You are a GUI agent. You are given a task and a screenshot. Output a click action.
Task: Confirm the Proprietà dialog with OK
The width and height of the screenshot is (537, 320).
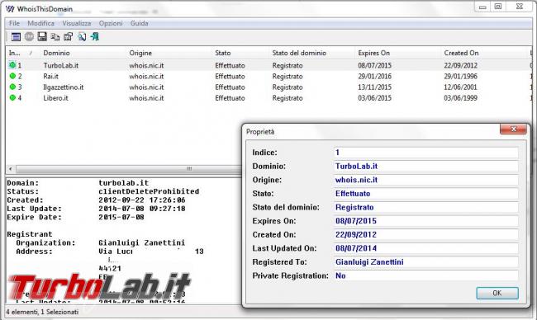coord(497,293)
